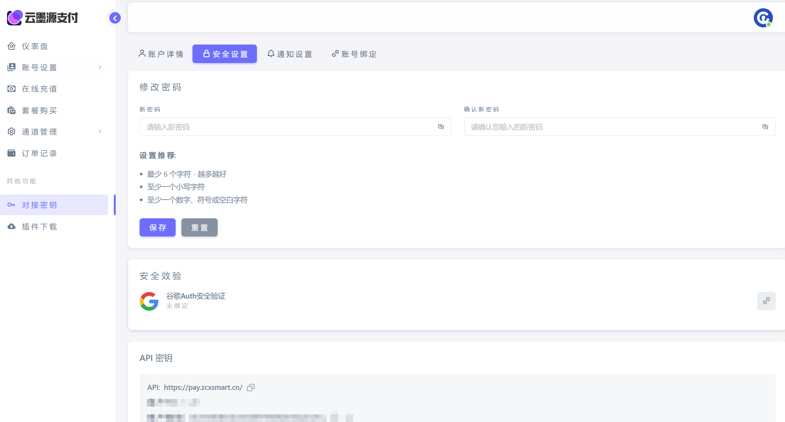Click the 插件下载 cloud download icon
785x422 pixels.
click(x=11, y=227)
